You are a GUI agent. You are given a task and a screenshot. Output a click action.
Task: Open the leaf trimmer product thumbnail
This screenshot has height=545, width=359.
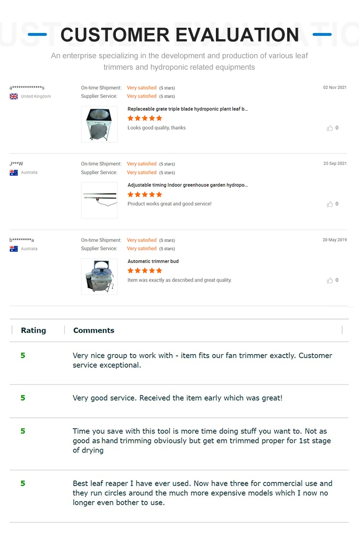click(99, 124)
